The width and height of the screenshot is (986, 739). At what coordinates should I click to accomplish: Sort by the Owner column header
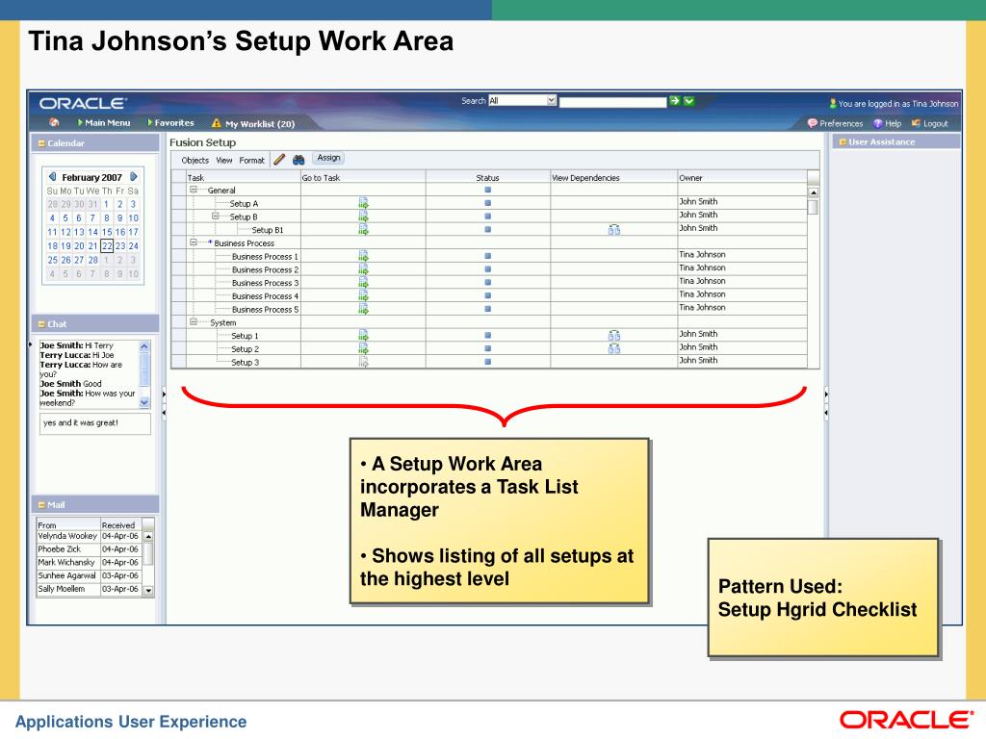(x=742, y=177)
